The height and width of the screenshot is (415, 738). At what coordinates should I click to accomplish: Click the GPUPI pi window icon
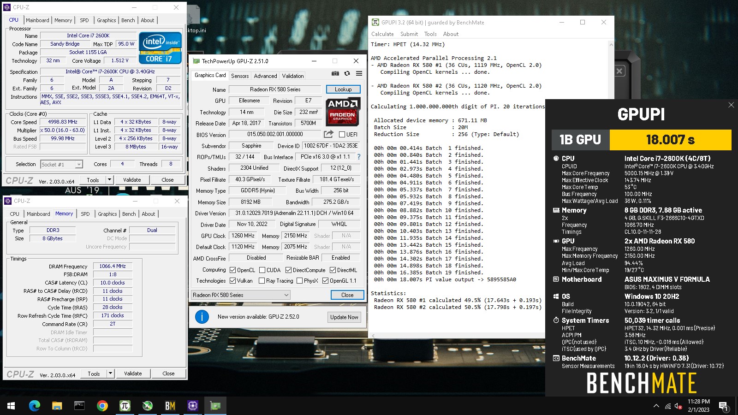click(375, 22)
